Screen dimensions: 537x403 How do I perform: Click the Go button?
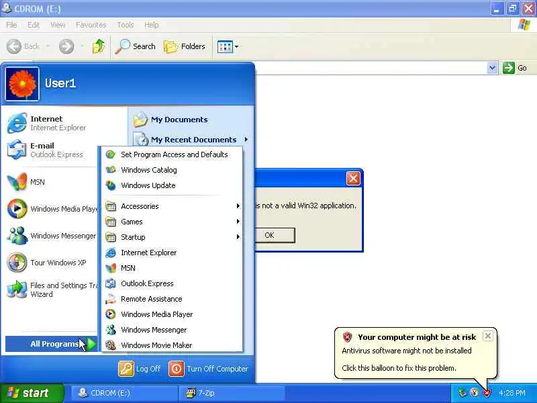click(x=515, y=68)
